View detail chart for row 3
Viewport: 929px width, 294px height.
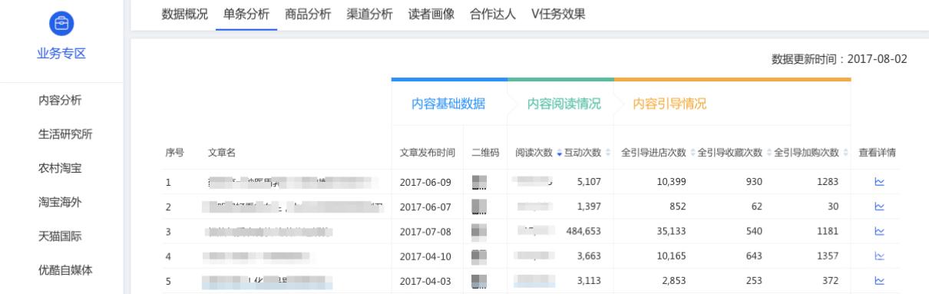879,231
